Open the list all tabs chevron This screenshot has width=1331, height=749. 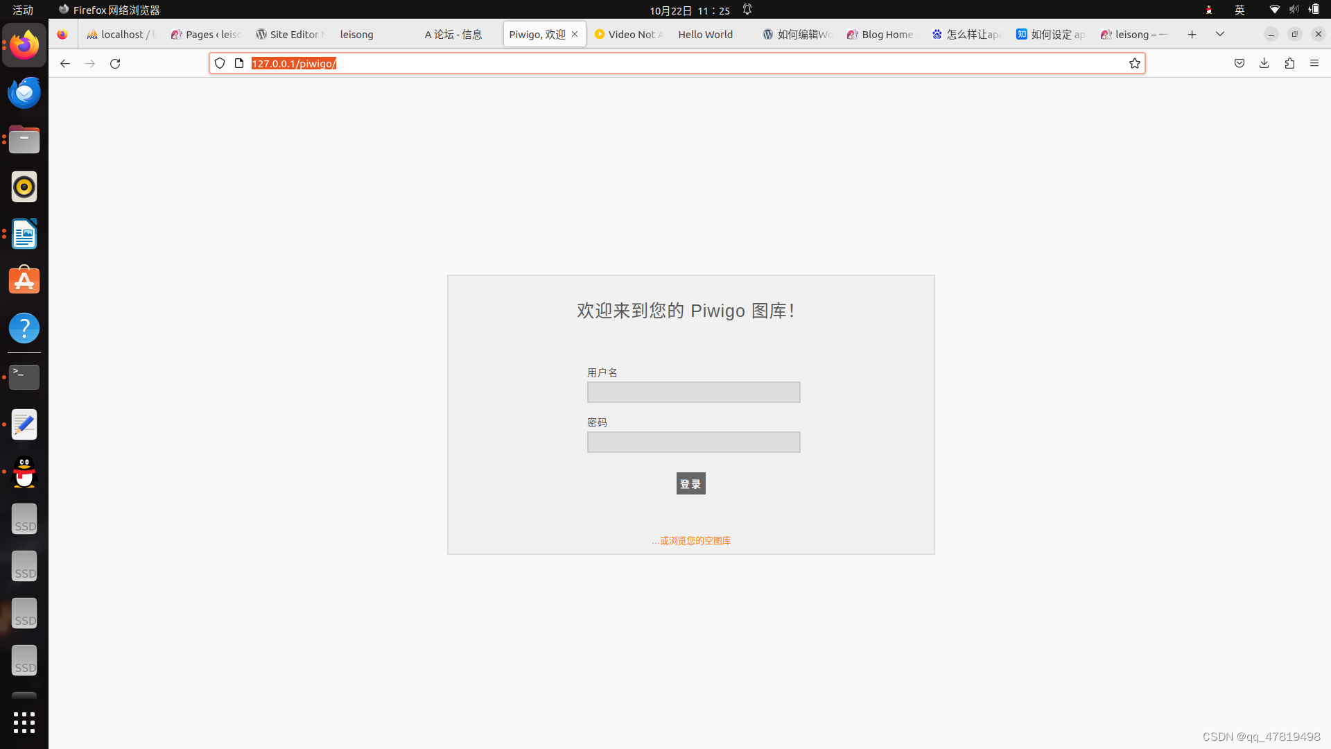(x=1219, y=34)
